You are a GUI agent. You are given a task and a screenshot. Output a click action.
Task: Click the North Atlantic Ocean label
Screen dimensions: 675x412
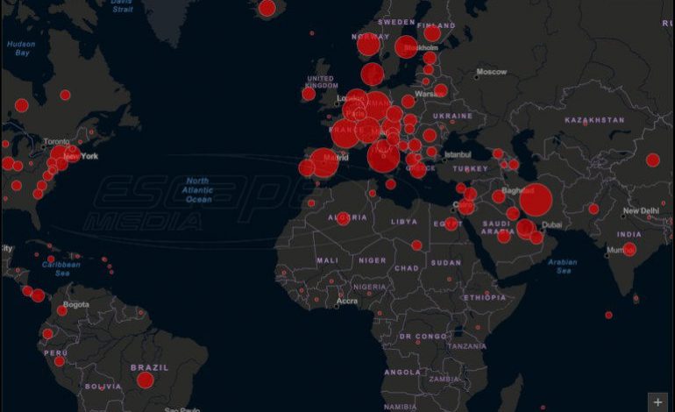pos(198,190)
